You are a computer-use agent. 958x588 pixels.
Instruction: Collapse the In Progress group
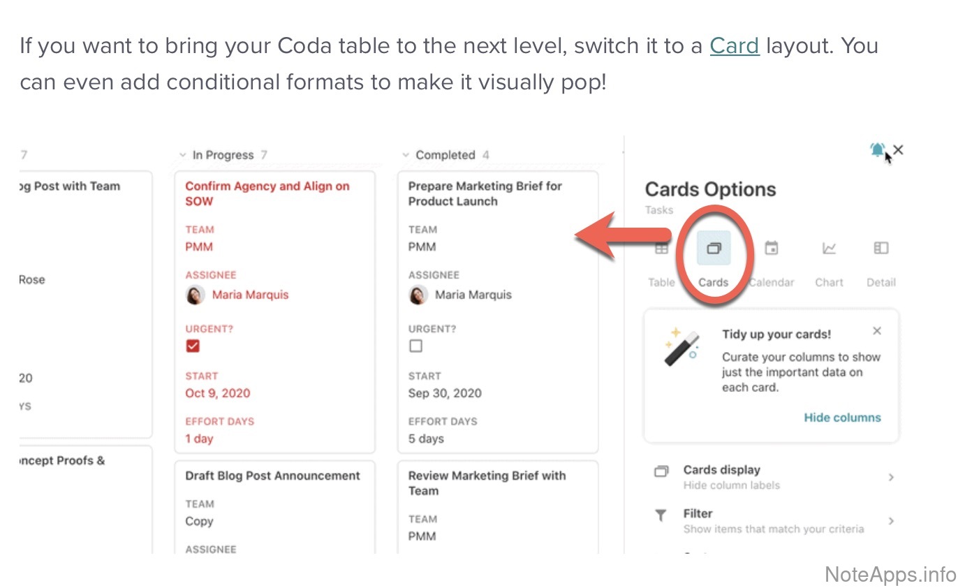[183, 155]
